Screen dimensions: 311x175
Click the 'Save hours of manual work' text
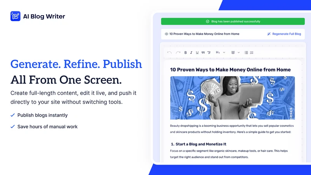click(x=47, y=127)
